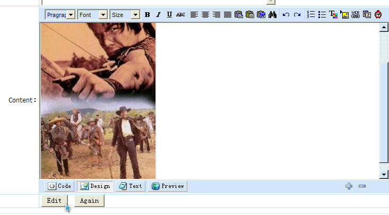Align text left
The width and height of the screenshot is (389, 215).
tap(194, 15)
